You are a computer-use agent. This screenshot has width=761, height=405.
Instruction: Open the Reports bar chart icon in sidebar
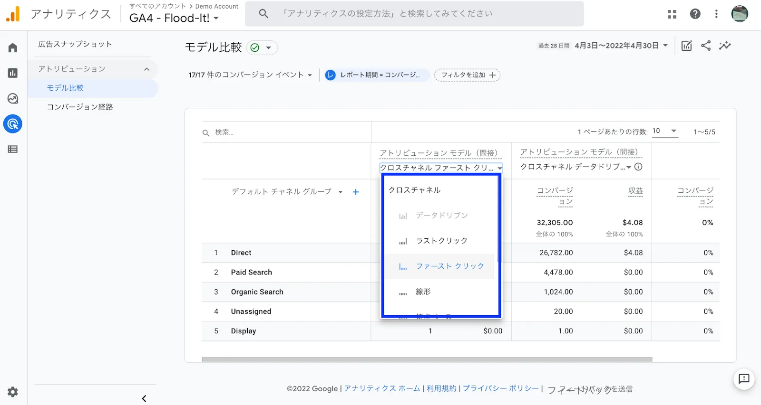(x=13, y=73)
